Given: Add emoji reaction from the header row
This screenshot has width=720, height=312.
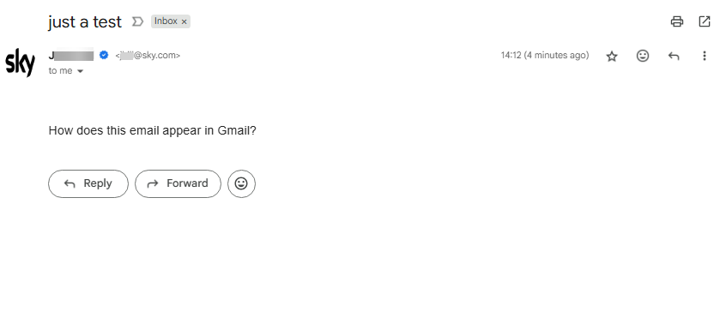Looking at the screenshot, I should pos(643,56).
